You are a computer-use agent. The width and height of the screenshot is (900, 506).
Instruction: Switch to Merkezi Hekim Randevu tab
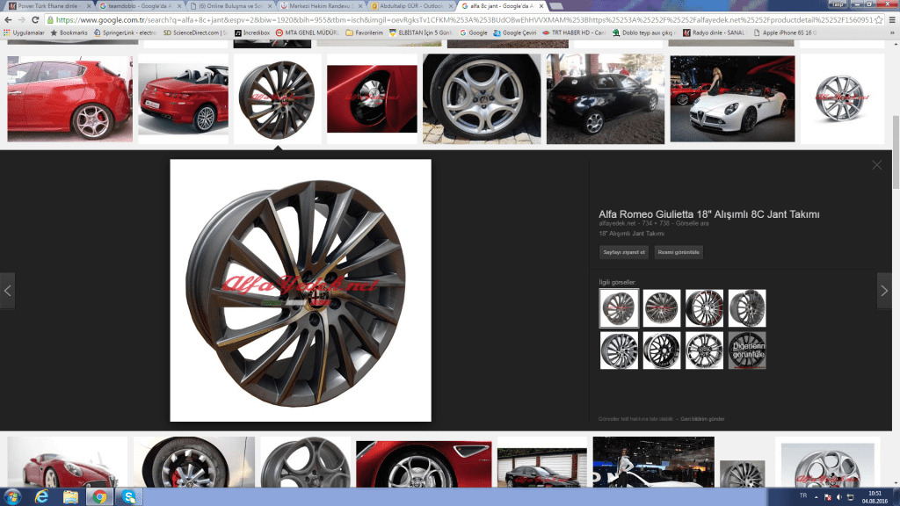pos(322,6)
